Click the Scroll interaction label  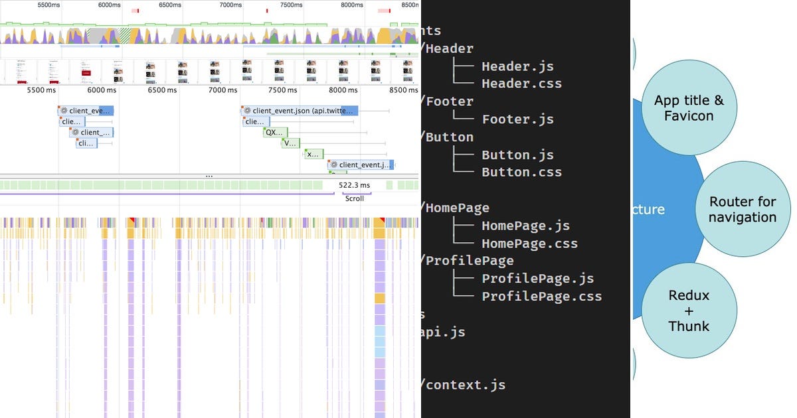tap(355, 198)
